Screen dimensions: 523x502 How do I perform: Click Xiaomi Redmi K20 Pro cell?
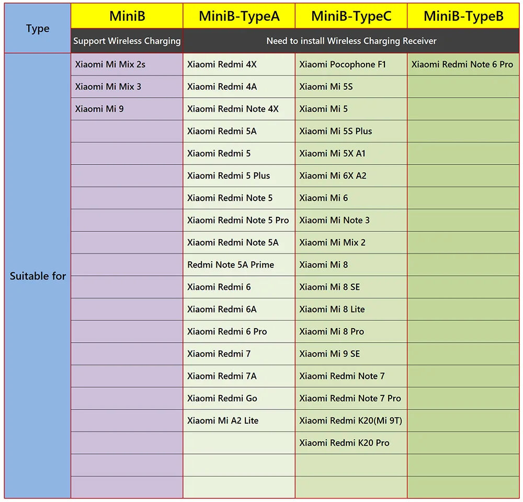351,443
